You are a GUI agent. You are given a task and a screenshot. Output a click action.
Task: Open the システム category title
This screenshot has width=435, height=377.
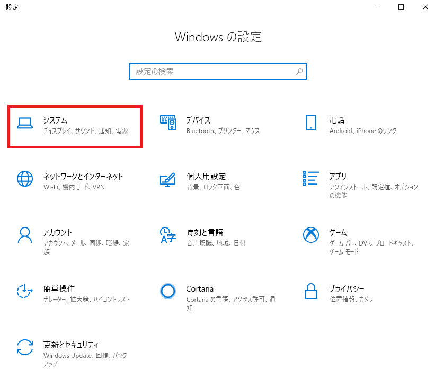55,120
